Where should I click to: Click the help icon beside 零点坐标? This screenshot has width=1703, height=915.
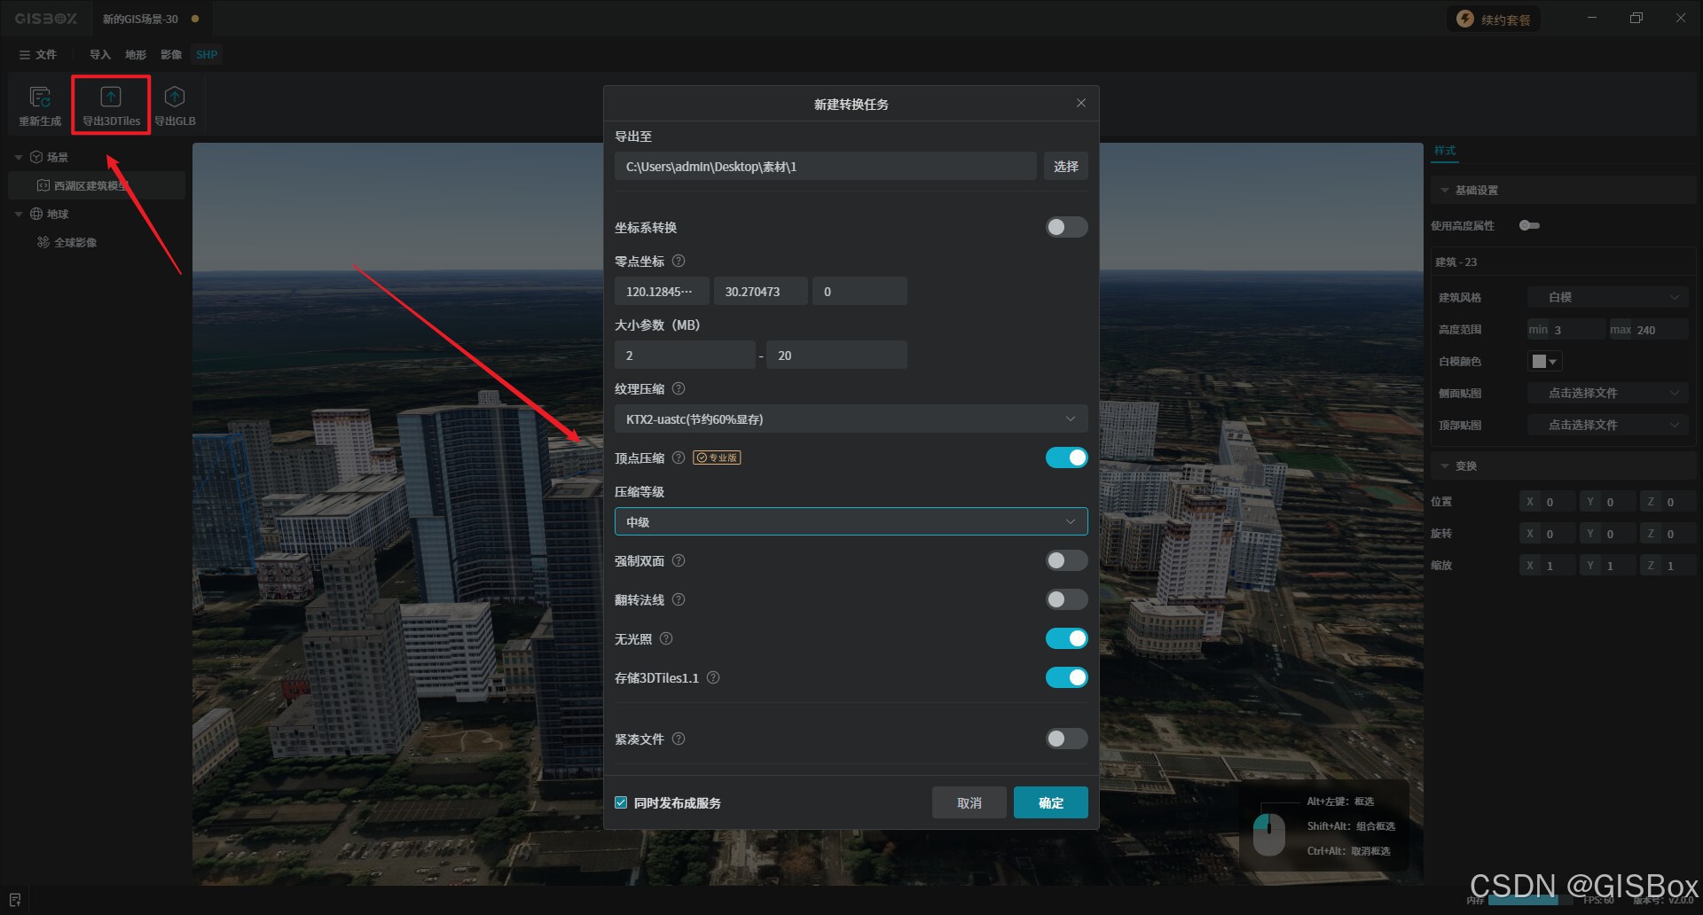[679, 262]
